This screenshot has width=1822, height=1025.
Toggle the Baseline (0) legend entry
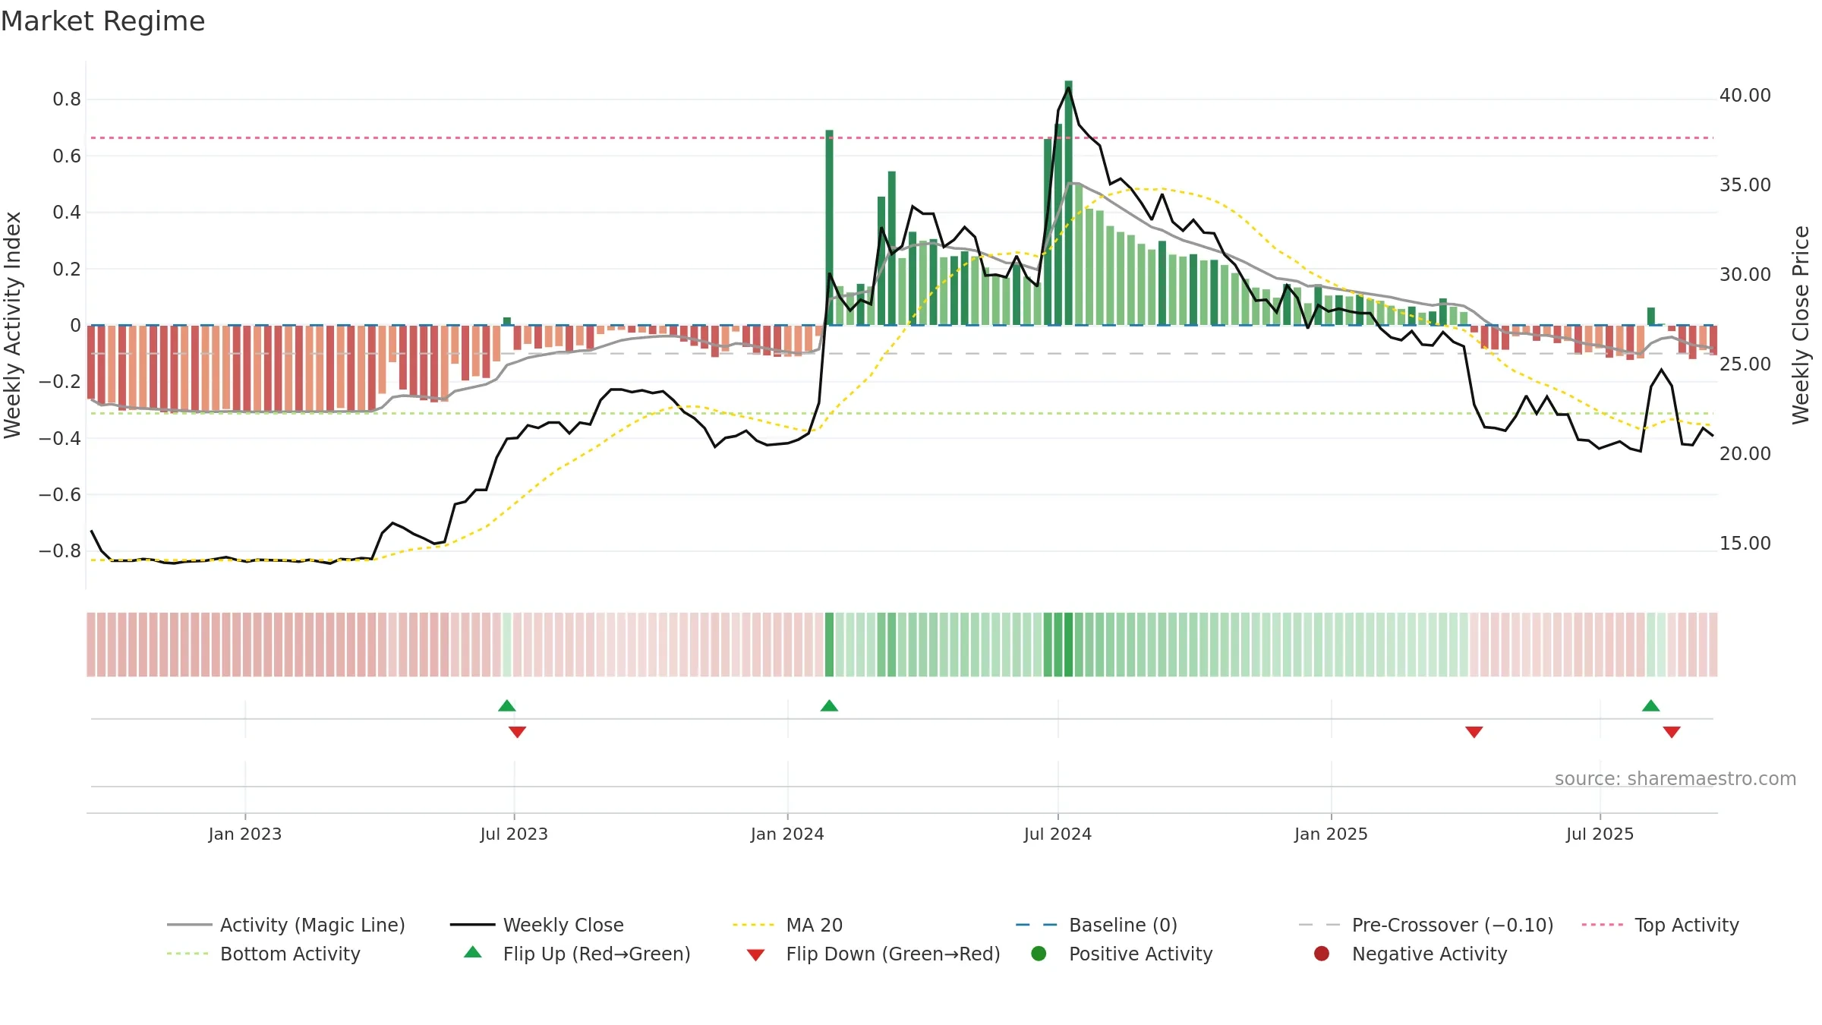[x=1097, y=925]
